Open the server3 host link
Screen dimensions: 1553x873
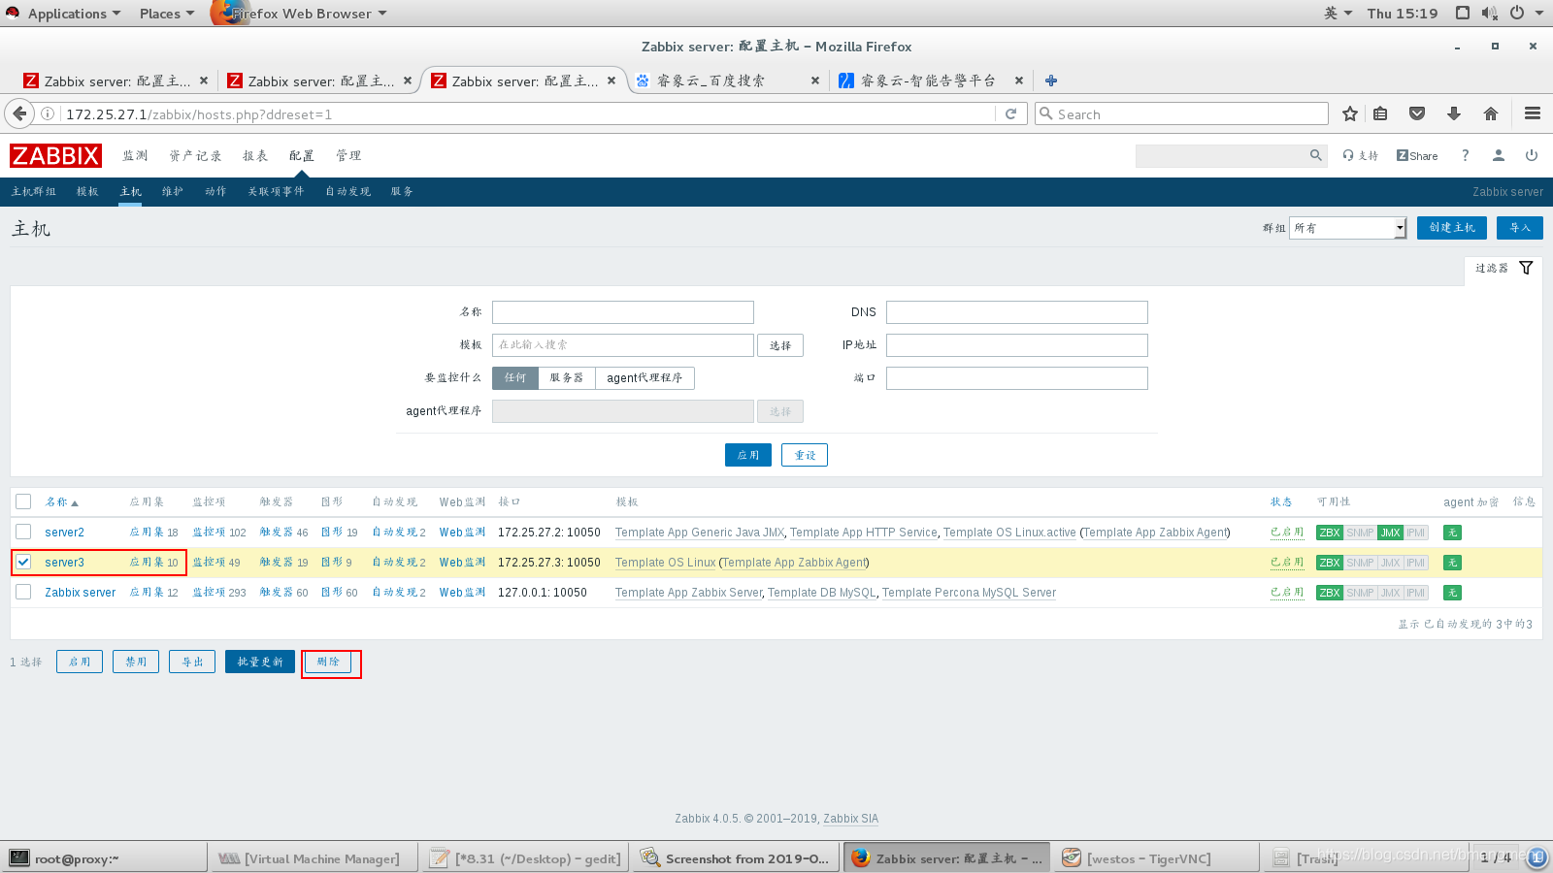click(64, 563)
